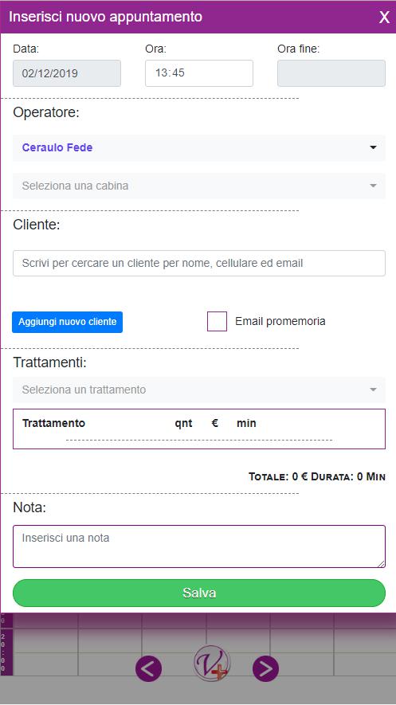Viewport: 396px width, 705px height.
Task: Focus the client search input field
Action: (x=199, y=263)
